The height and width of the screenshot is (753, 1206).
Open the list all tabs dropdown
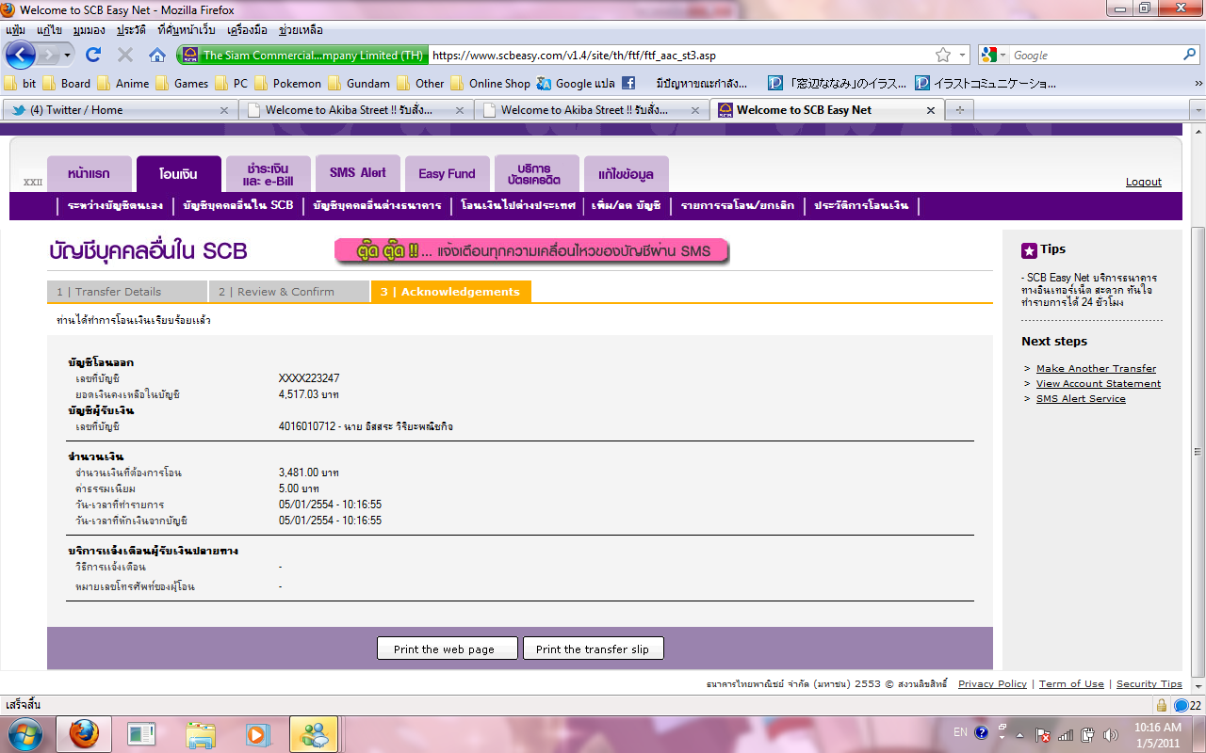pos(1198,110)
